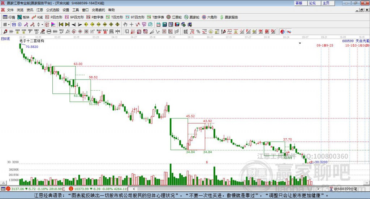Open the 浏览 menu
Viewport: 370px width, 199px height.
click(x=20, y=10)
